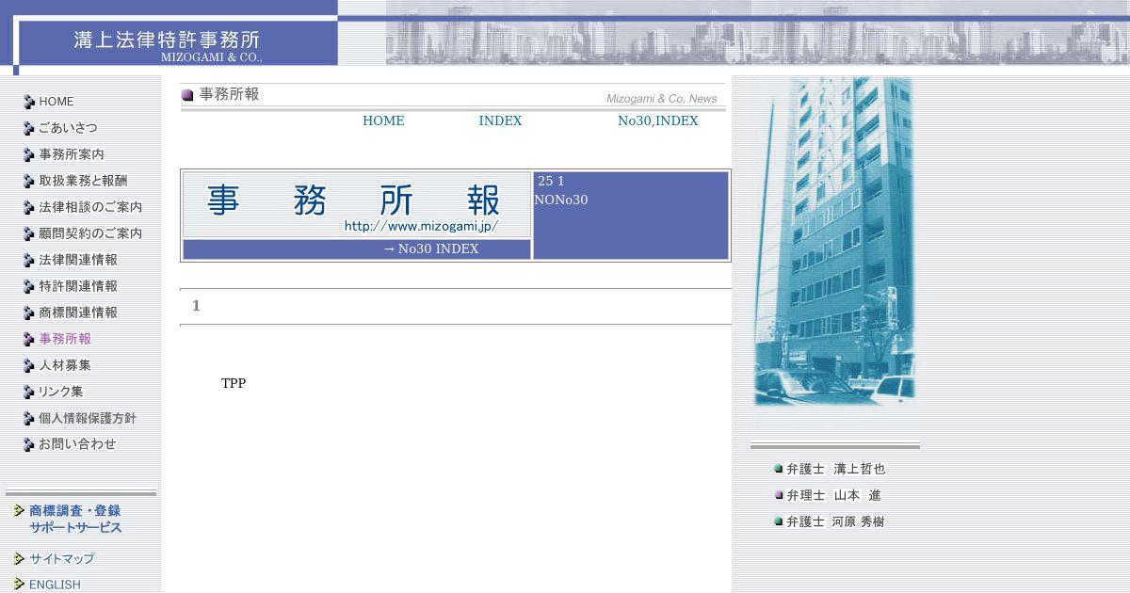Click bullet icon beside 法律相談のご案内
Viewport: 1130px width, 593px height.
[x=29, y=207]
